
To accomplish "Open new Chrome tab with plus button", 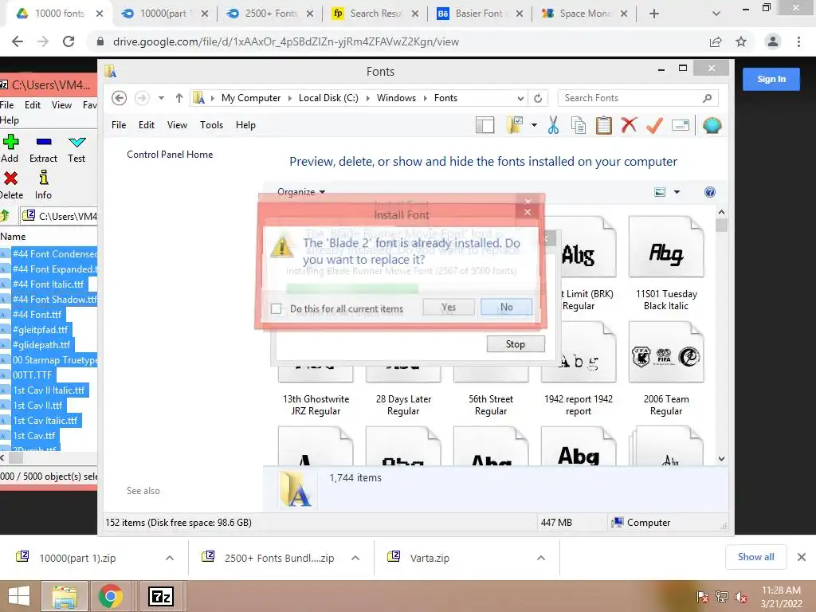I will coord(654,14).
